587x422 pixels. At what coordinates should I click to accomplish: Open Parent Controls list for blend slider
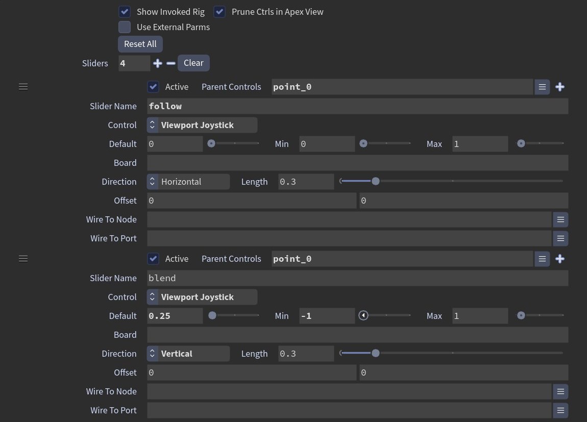pyautogui.click(x=542, y=259)
